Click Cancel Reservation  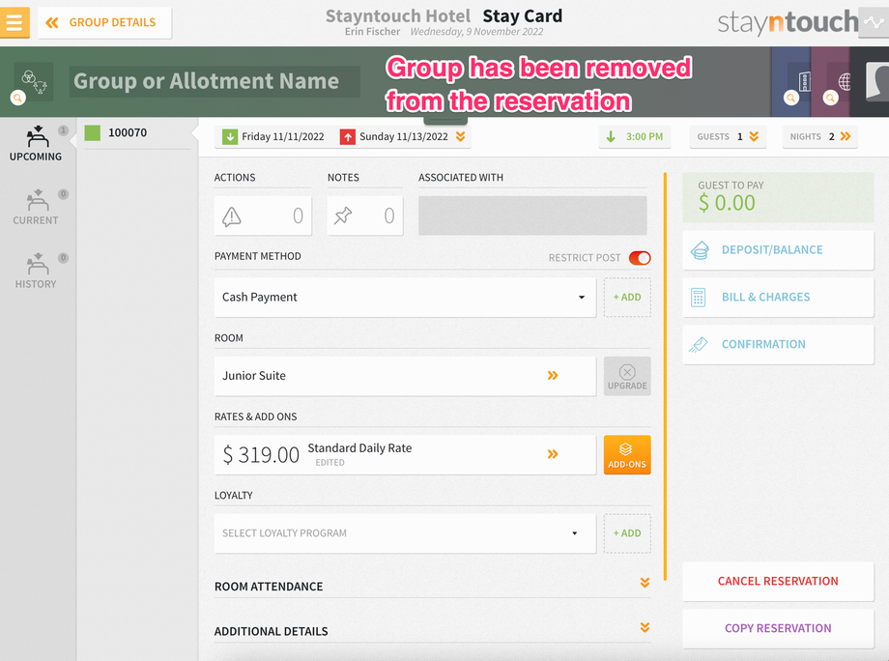[778, 581]
